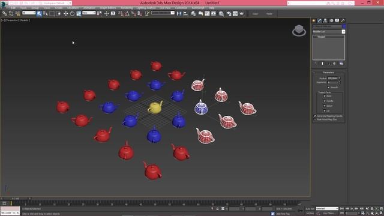Open the Rendering menu
Screen dimensions: 384x216
coord(127,8)
